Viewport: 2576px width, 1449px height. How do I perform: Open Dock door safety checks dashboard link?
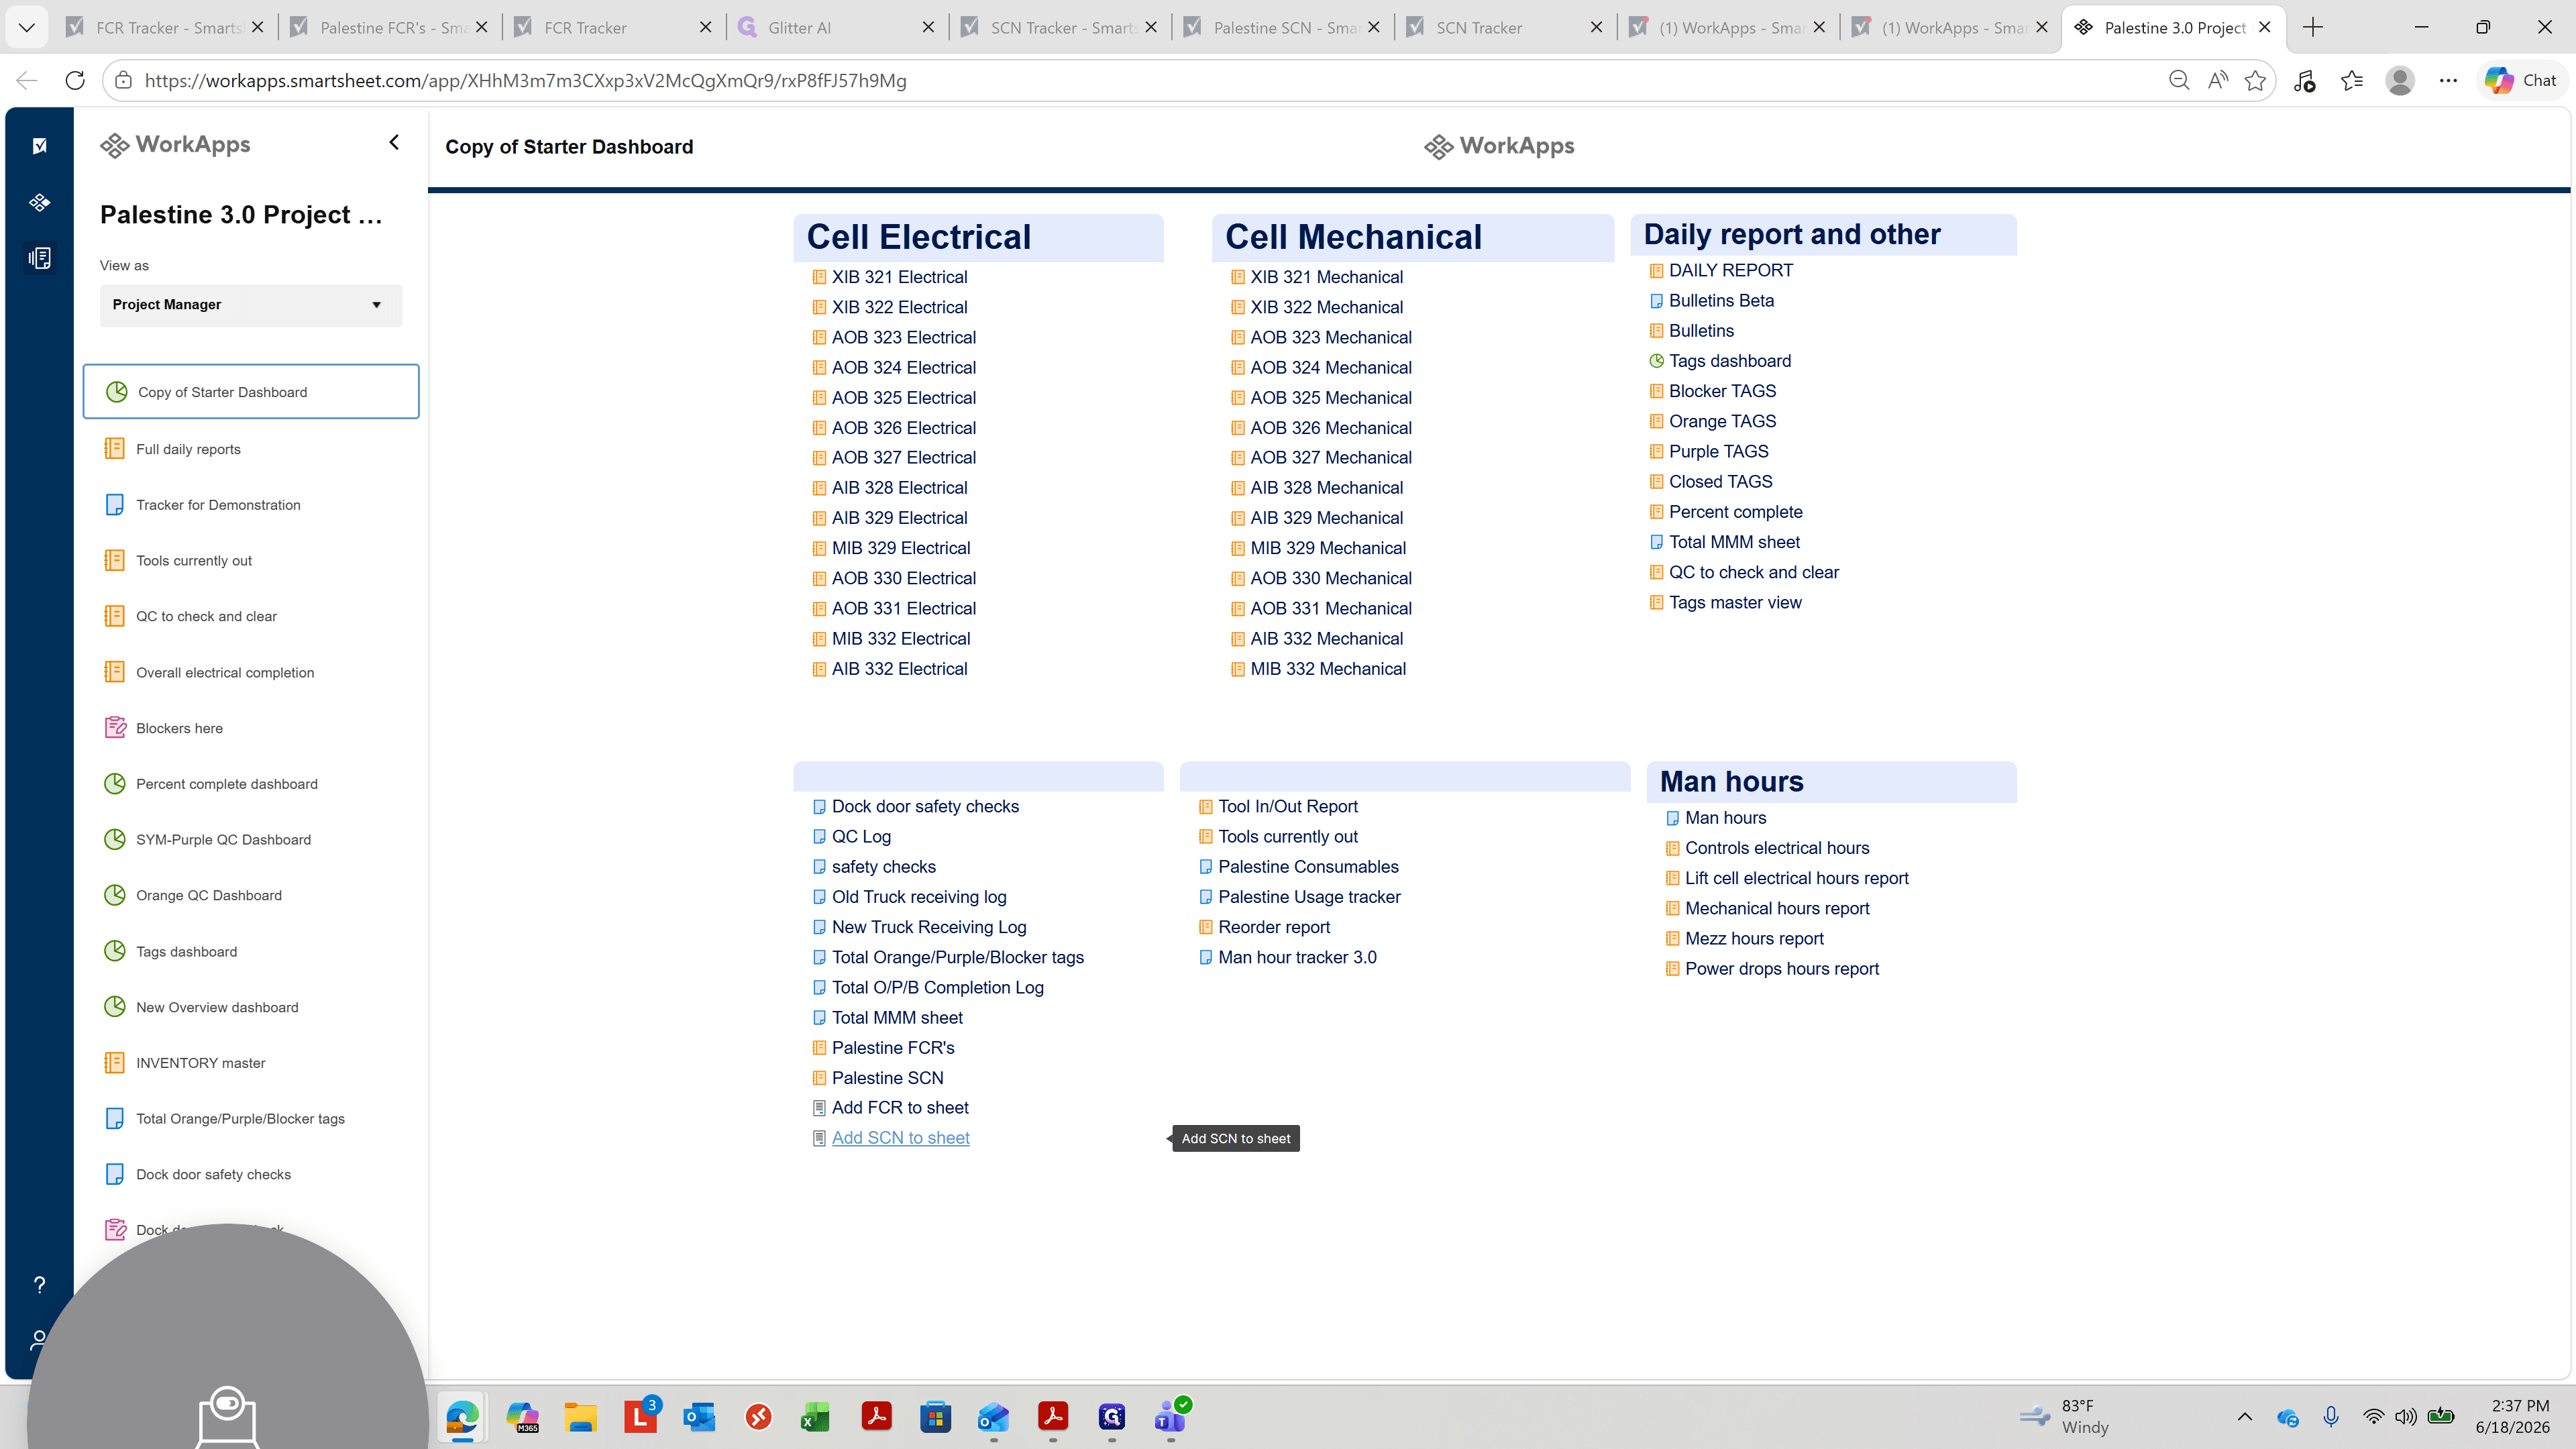point(925,807)
